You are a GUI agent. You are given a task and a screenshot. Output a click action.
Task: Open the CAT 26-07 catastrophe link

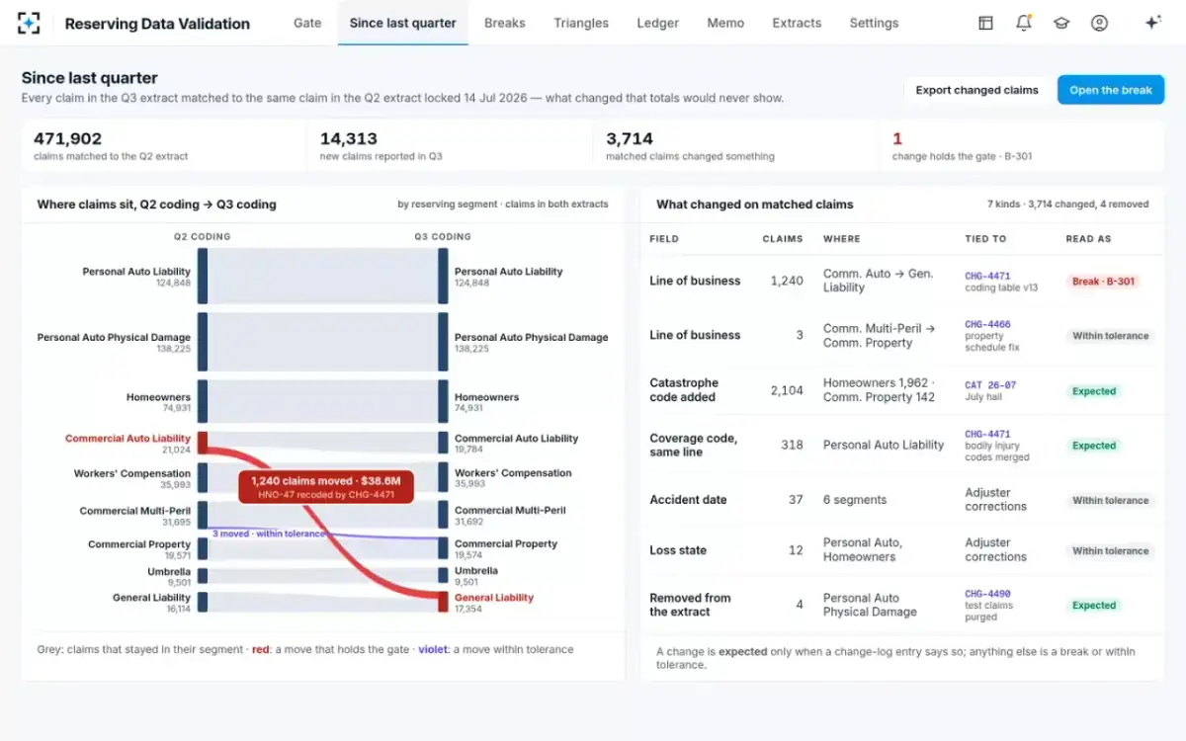990,385
